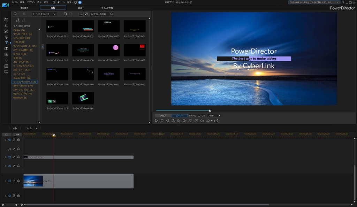Screen dimensions: 357x207
Task: Switch to the 出力 tab
Action: point(80,8)
